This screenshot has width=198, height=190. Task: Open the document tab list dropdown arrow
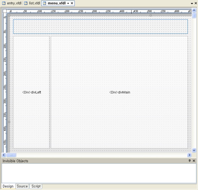192,3
